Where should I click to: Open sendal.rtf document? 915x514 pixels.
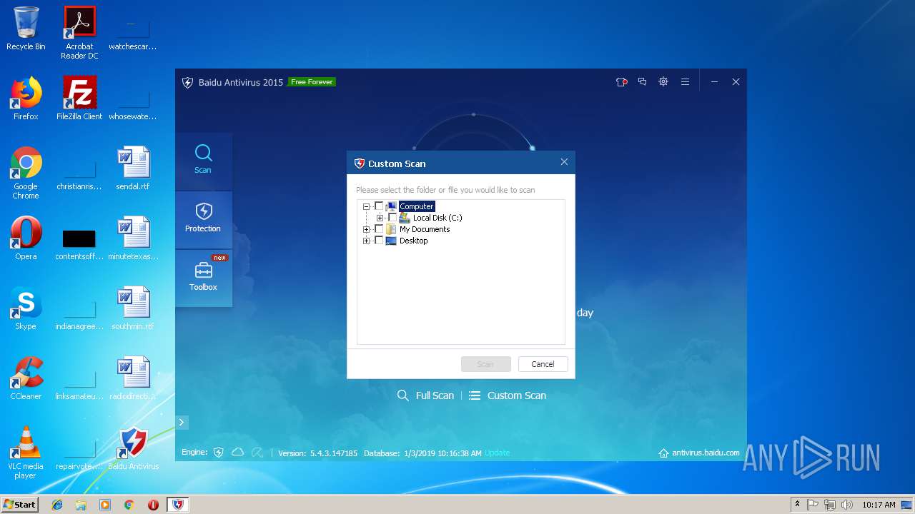[x=133, y=168]
